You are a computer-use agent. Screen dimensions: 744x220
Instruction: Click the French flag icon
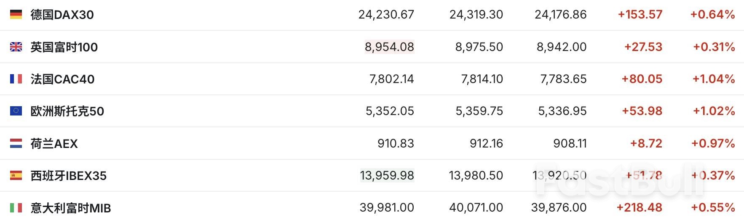pos(16,79)
